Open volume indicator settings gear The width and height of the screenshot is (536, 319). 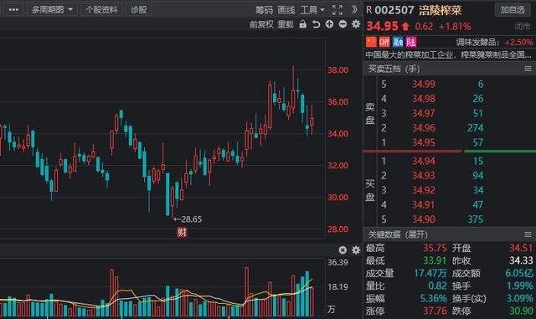pyautogui.click(x=356, y=250)
